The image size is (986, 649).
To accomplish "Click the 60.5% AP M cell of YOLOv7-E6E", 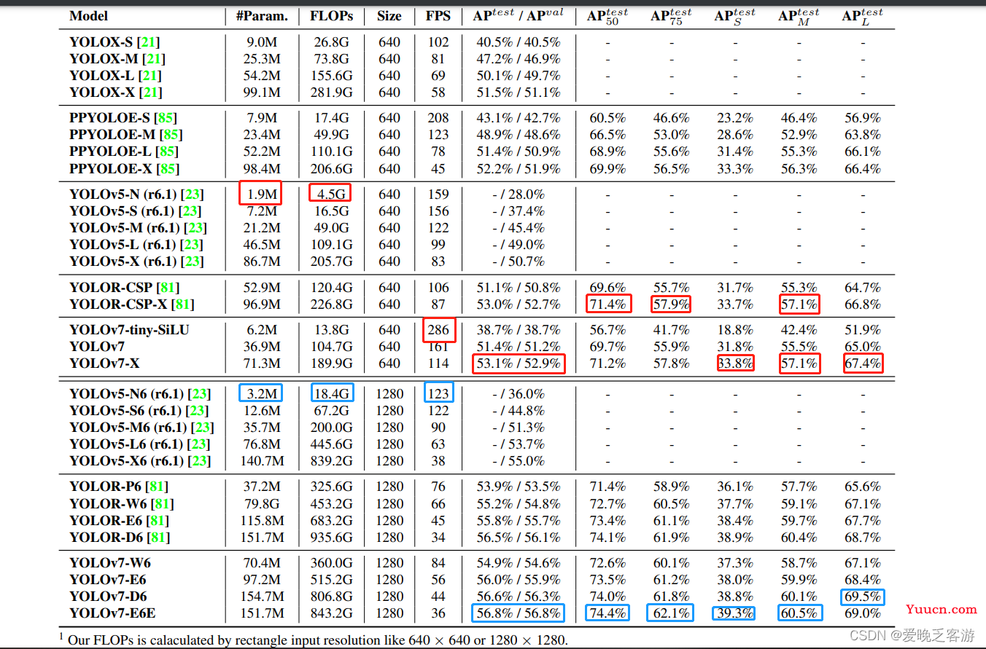I will 800,613.
